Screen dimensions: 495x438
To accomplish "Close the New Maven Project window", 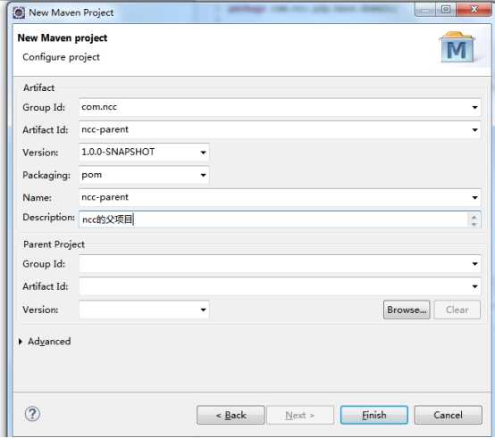I will point(474,10).
